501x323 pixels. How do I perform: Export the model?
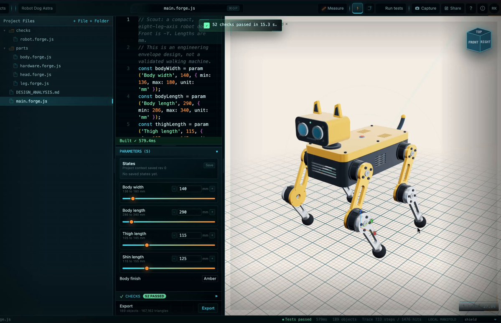(208, 308)
